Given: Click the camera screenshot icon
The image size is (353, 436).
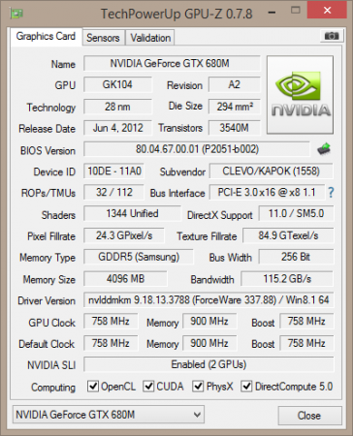Looking at the screenshot, I should pyautogui.click(x=331, y=36).
